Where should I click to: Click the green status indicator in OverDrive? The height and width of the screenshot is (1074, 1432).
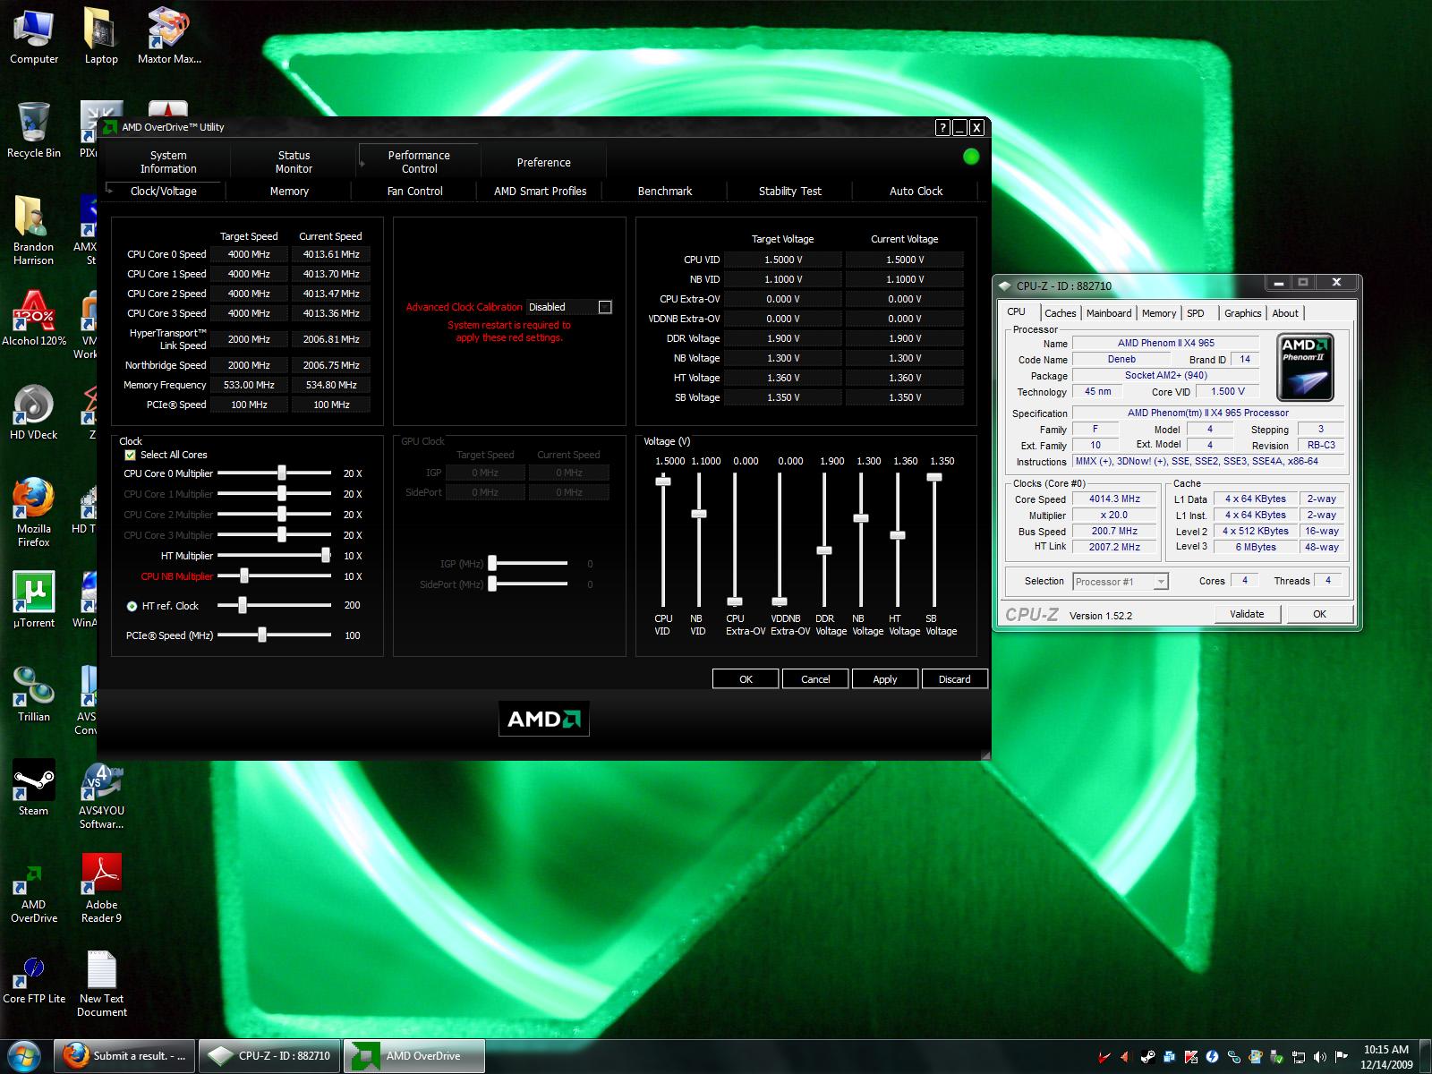click(971, 157)
